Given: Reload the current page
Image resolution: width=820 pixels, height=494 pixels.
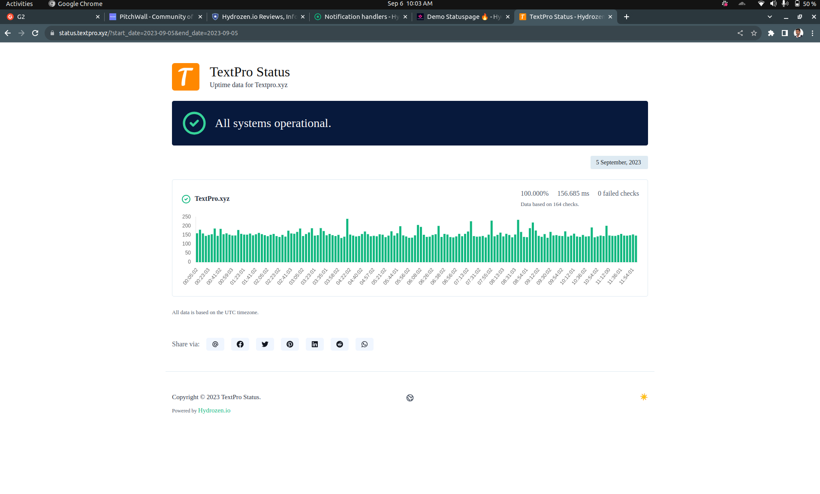Looking at the screenshot, I should point(35,33).
